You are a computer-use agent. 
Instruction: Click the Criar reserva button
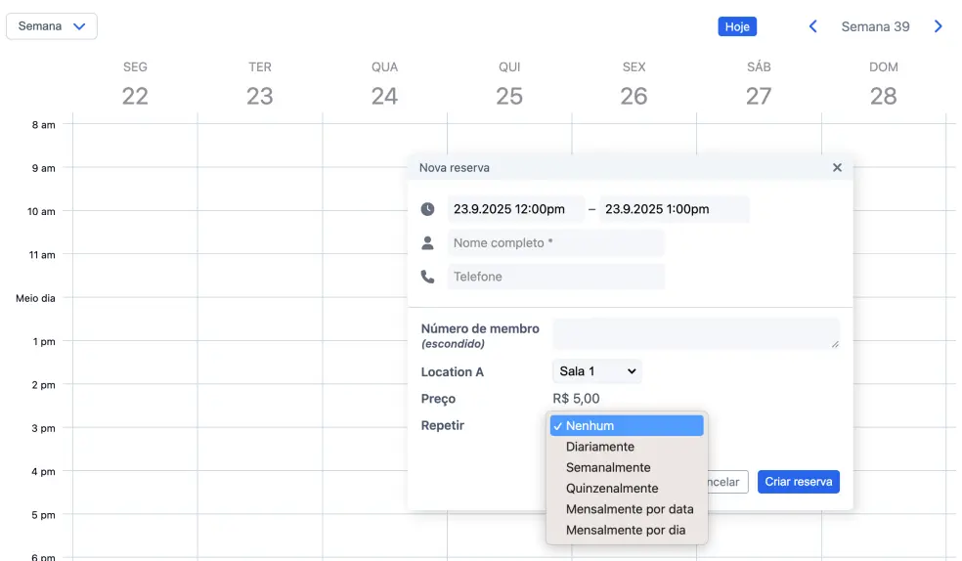(798, 482)
